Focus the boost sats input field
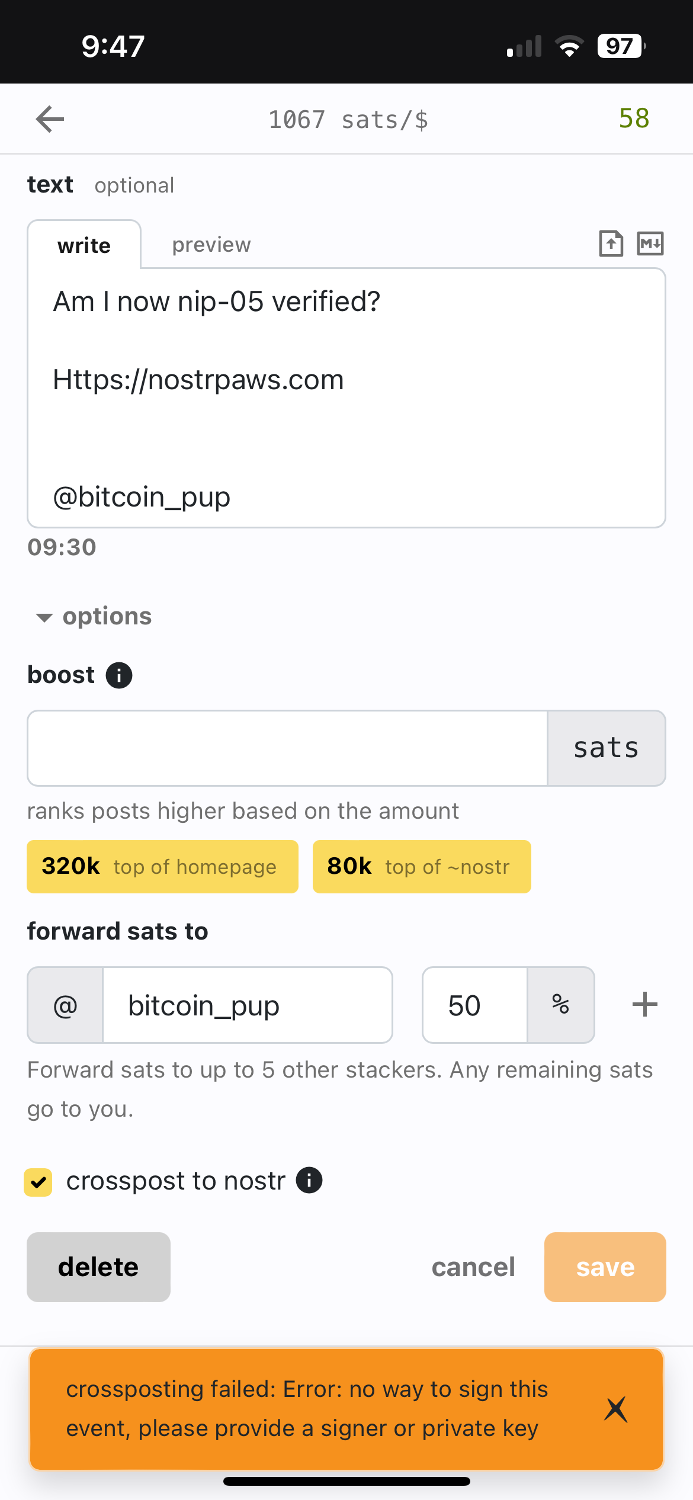Image resolution: width=693 pixels, height=1500 pixels. pyautogui.click(x=287, y=748)
